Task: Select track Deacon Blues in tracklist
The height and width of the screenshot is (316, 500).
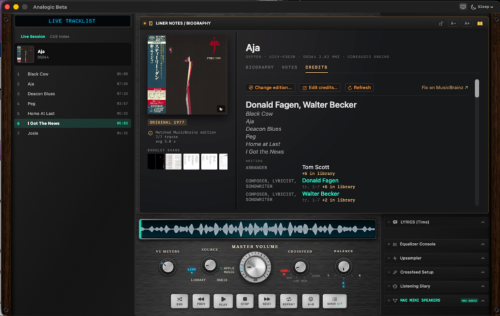Action: pos(72,94)
